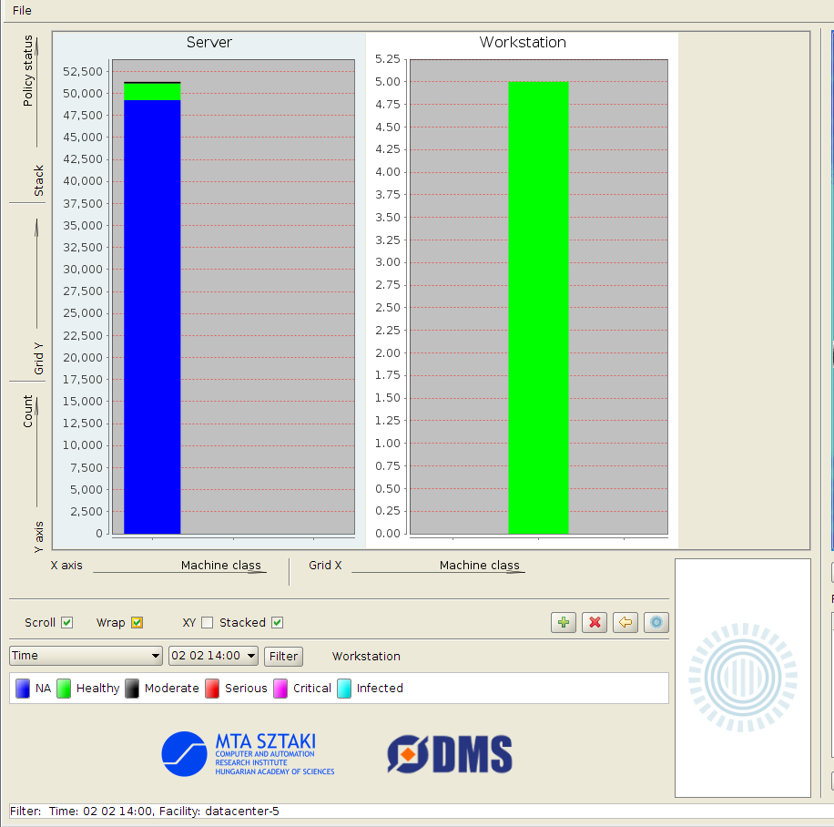This screenshot has width=834, height=827.
Task: Click the Workstation chart title
Action: click(523, 43)
